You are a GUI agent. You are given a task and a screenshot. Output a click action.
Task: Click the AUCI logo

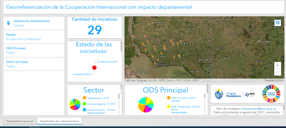pos(250,94)
